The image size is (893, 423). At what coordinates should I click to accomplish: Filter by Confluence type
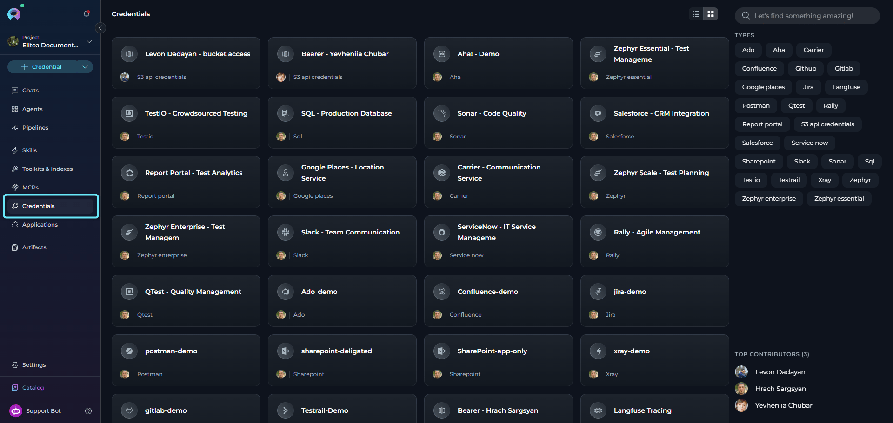point(759,69)
